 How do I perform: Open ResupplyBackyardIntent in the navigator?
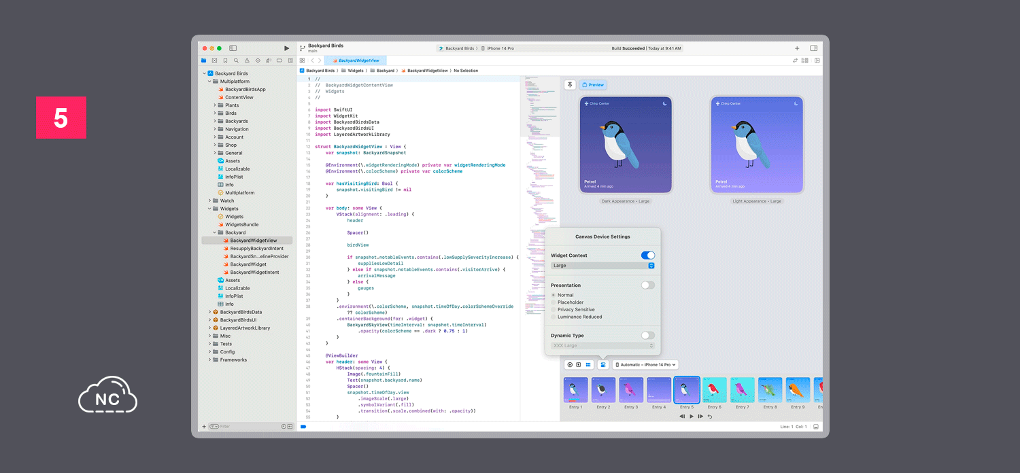(x=256, y=248)
